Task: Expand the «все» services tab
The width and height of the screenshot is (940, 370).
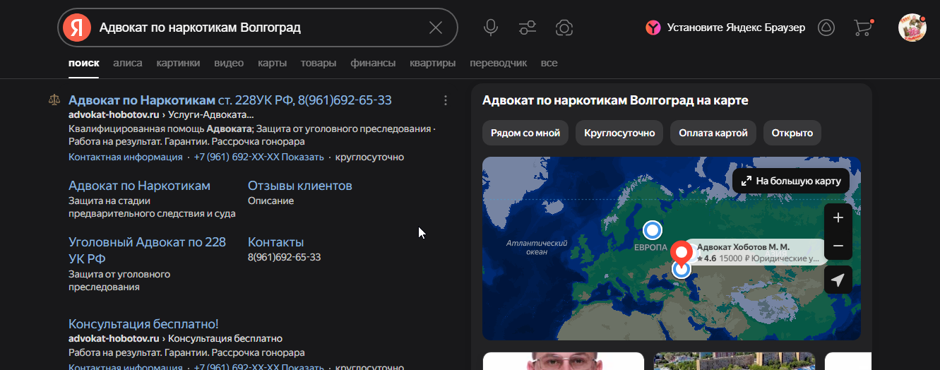Action: pyautogui.click(x=549, y=63)
